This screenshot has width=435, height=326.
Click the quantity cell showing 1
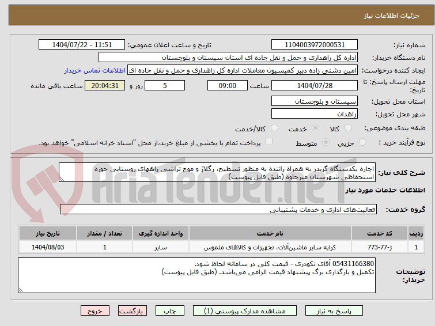coord(105,247)
